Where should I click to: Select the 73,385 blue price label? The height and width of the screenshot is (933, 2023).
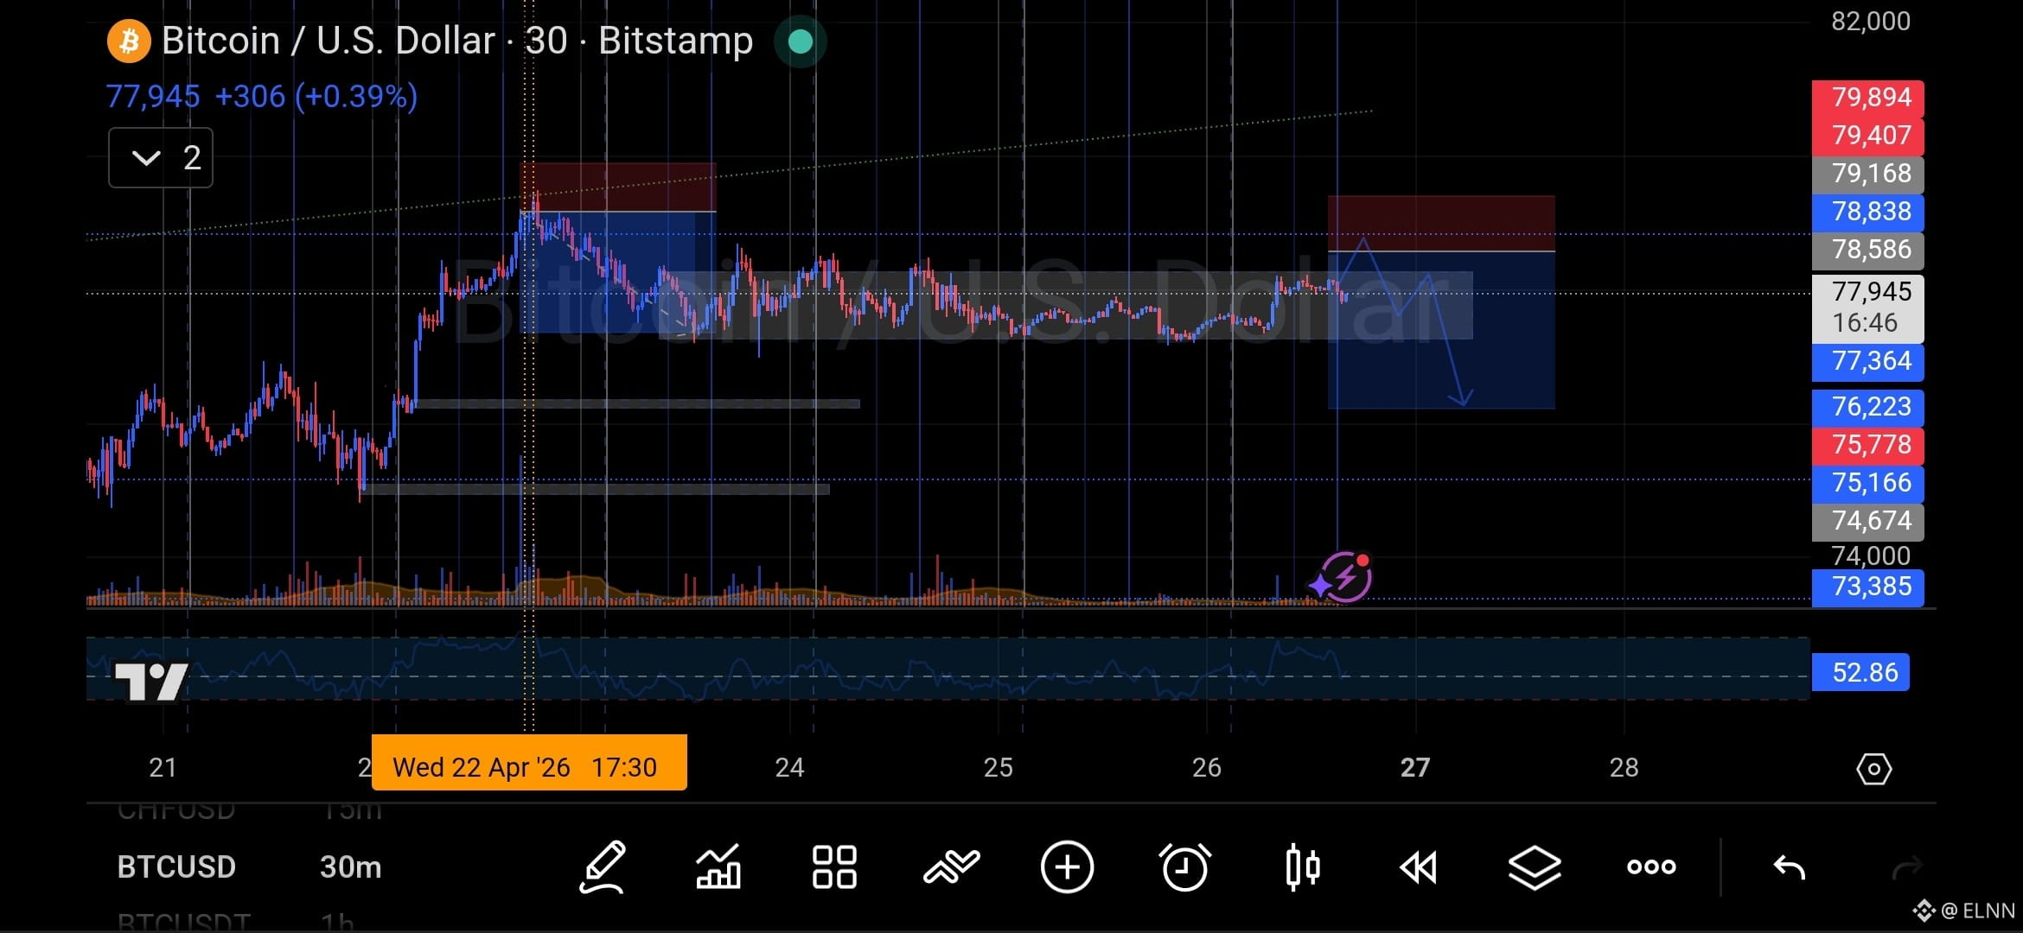pos(1868,587)
